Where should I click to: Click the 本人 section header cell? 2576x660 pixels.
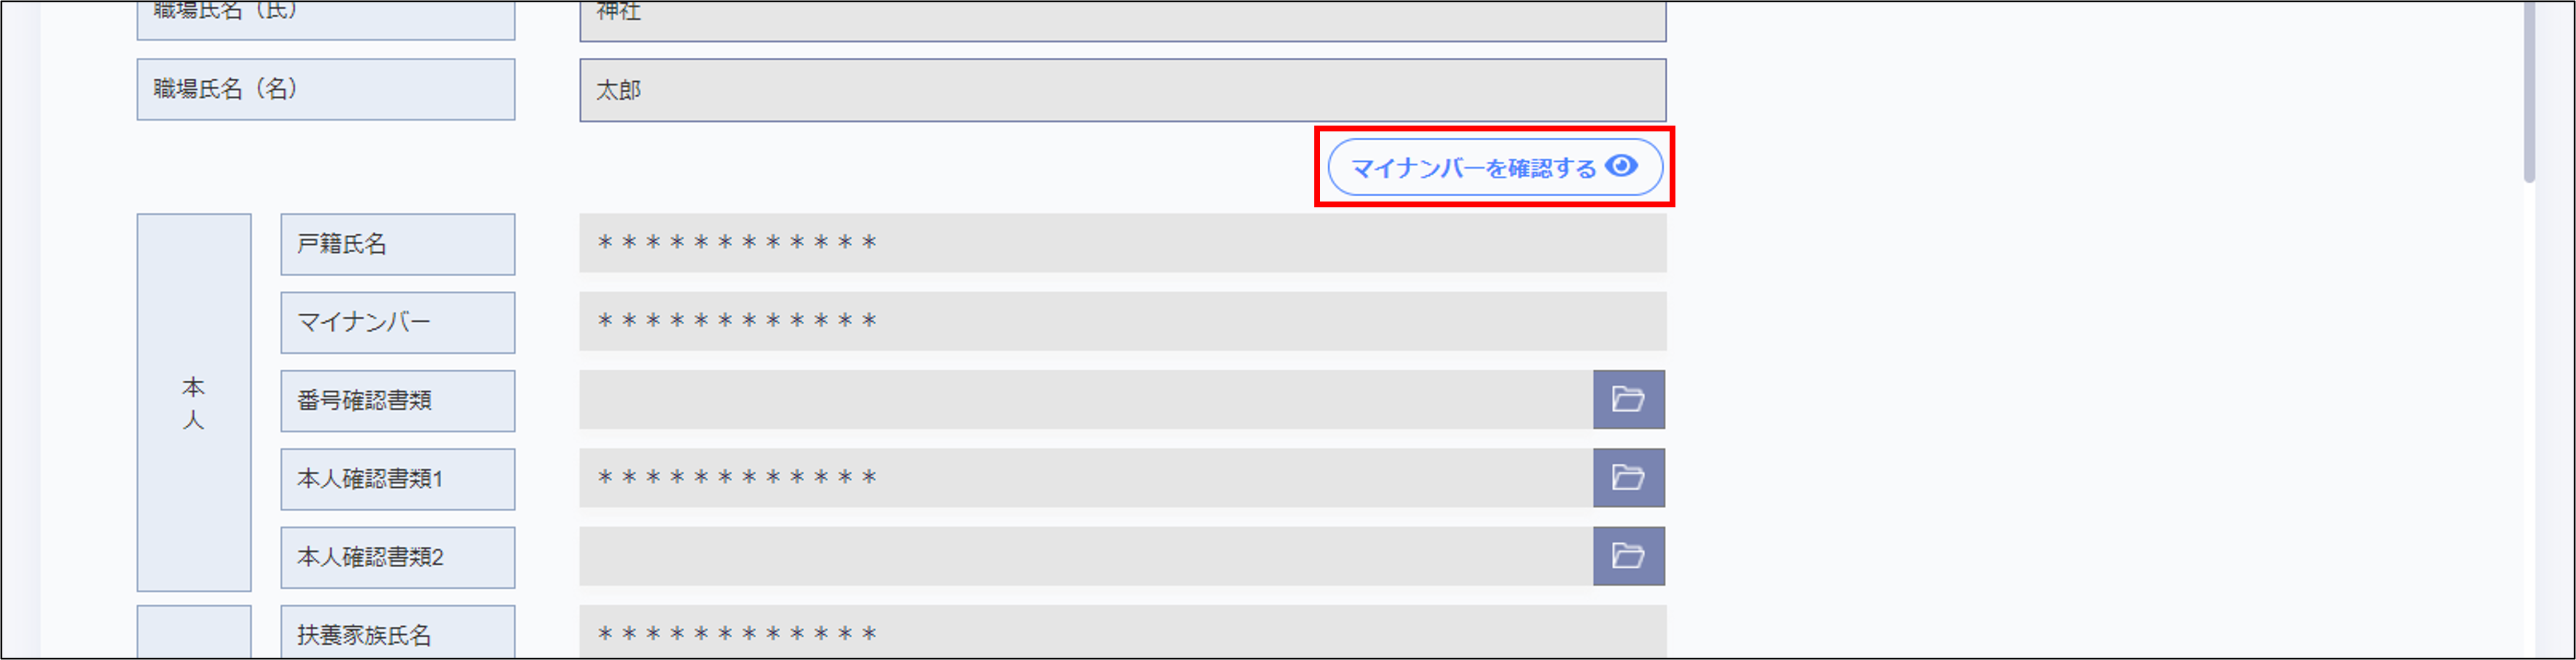point(193,402)
